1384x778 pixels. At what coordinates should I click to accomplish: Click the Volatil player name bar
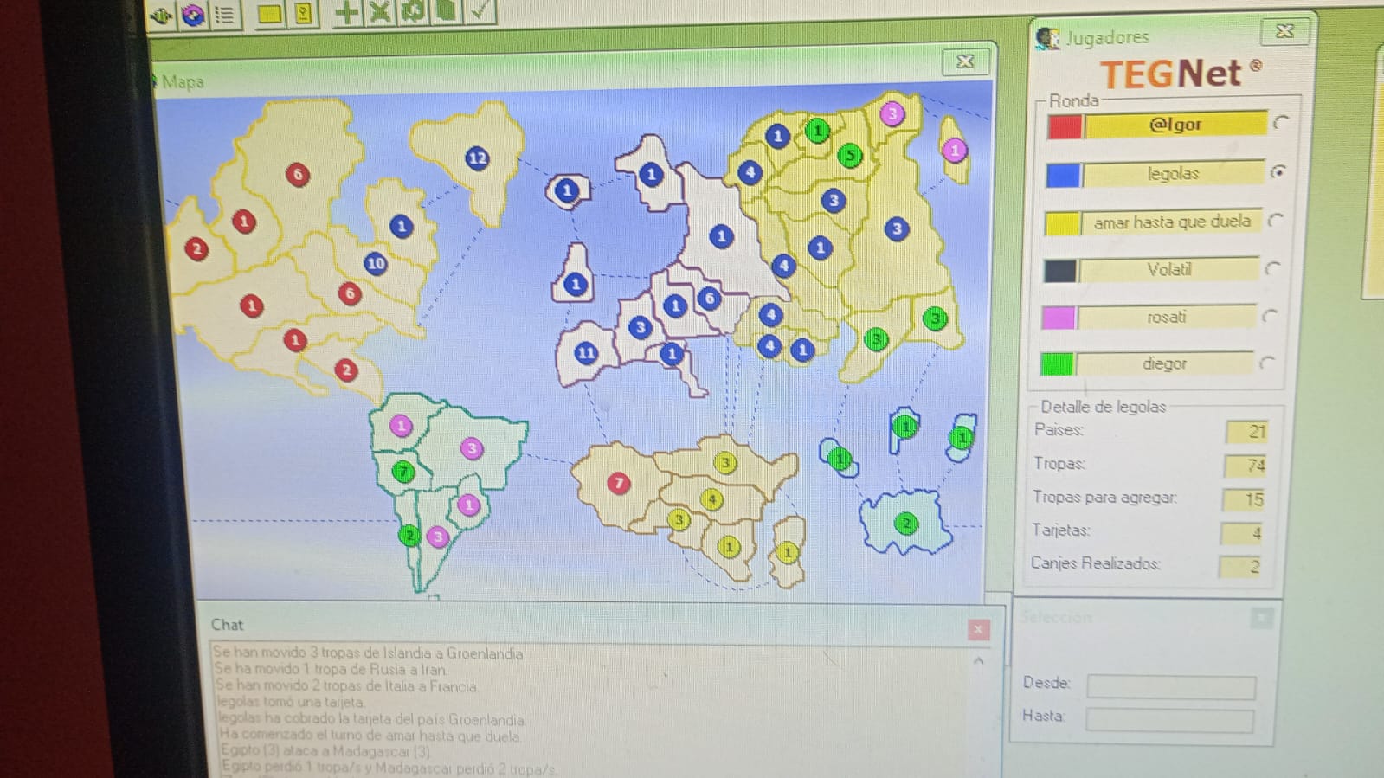click(x=1168, y=270)
